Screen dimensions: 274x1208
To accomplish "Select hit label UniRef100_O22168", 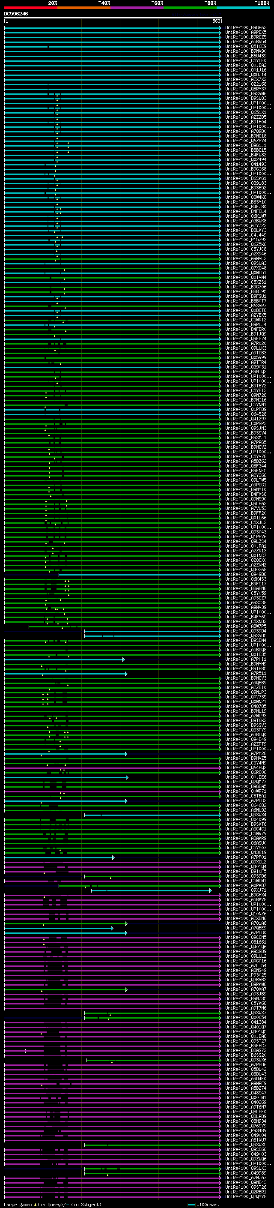I will pos(246,84).
